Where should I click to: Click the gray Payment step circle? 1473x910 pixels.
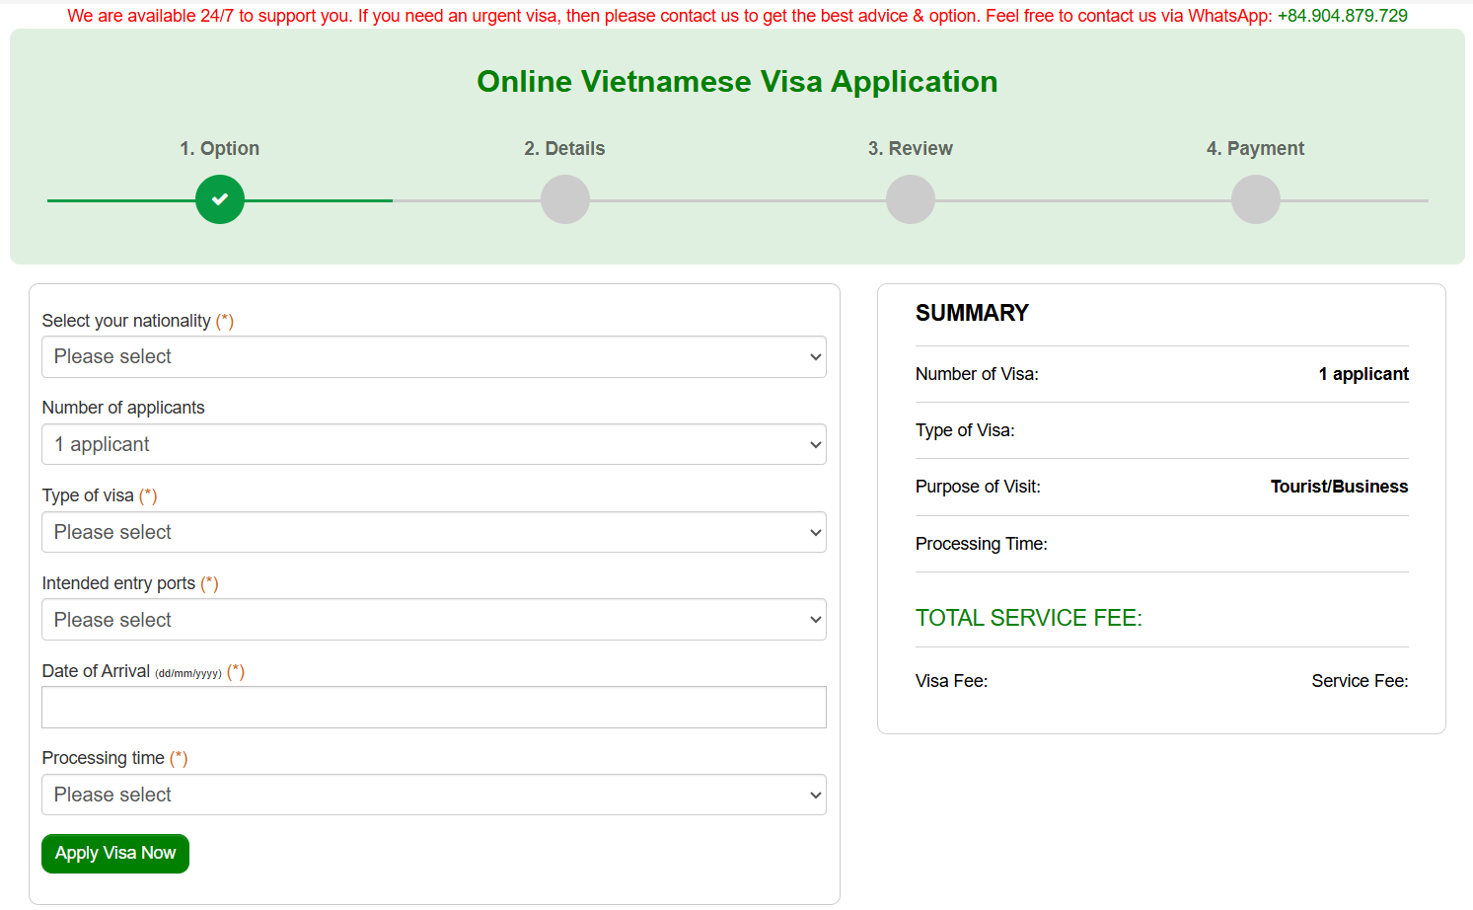pyautogui.click(x=1255, y=199)
